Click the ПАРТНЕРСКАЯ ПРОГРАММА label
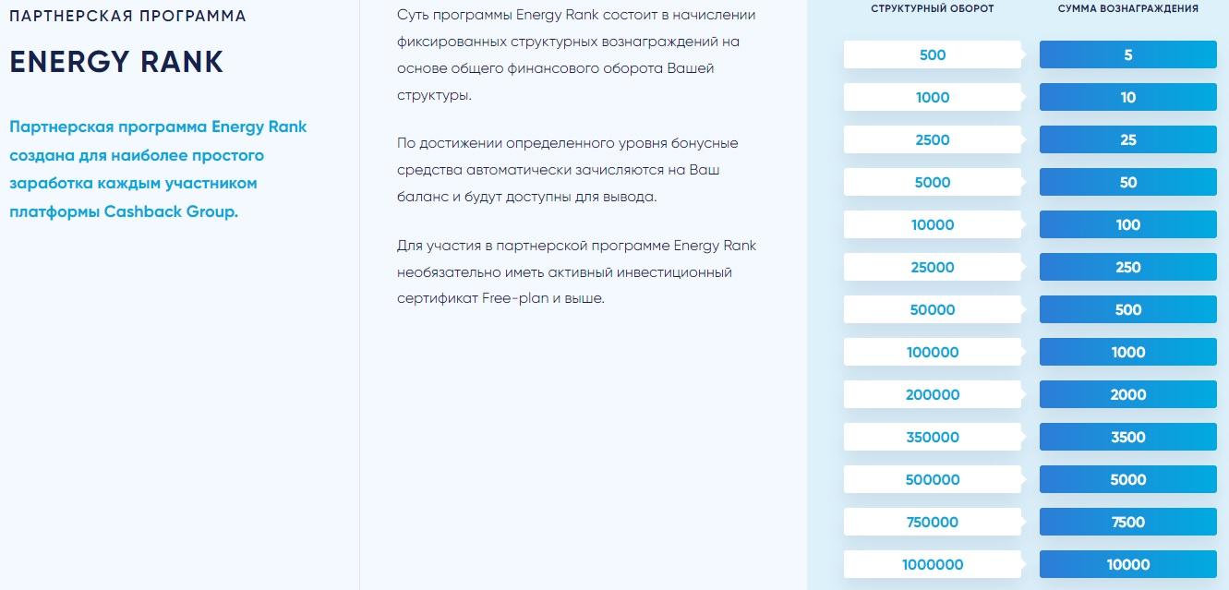This screenshot has height=590, width=1229. point(127,17)
